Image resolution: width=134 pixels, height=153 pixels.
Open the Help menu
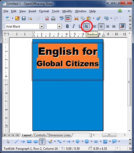pyautogui.click(x=92, y=11)
